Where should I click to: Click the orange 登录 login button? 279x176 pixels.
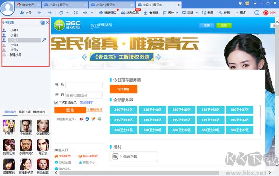click(x=70, y=110)
